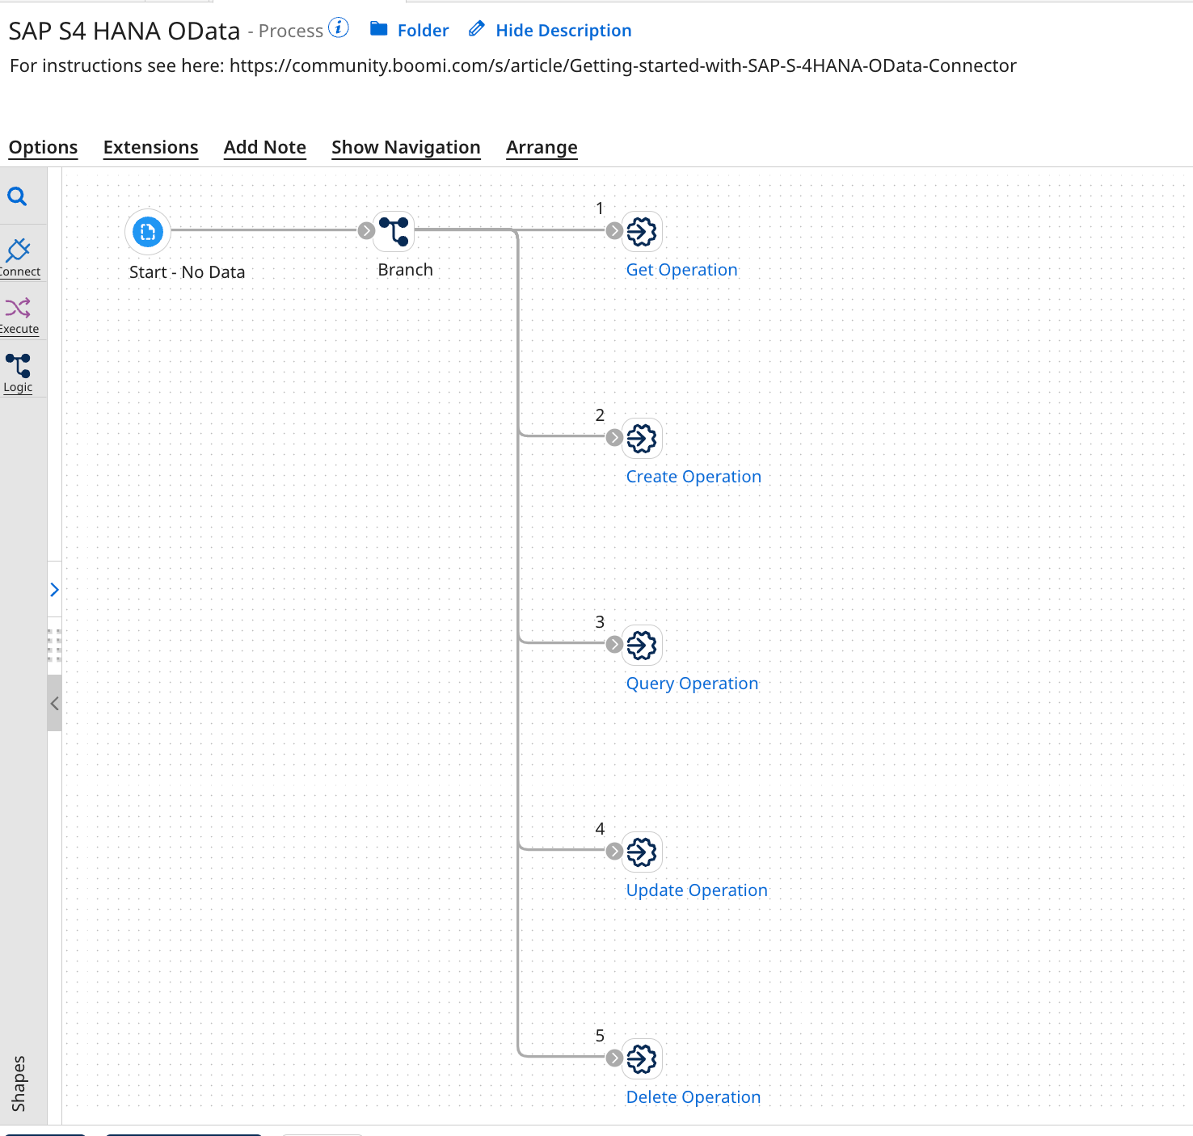Open the Delete Operation connector shape
This screenshot has height=1136, width=1193.
(x=641, y=1058)
